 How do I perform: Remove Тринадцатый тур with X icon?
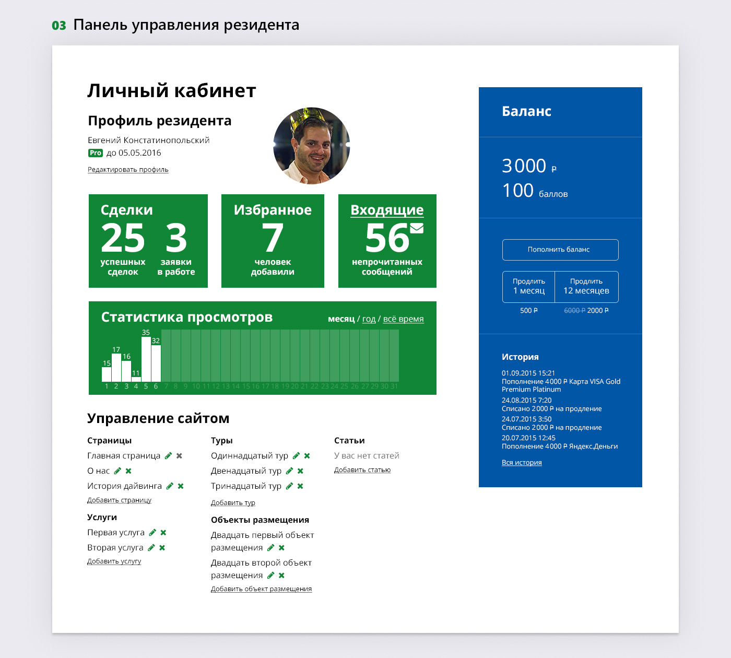(x=300, y=486)
